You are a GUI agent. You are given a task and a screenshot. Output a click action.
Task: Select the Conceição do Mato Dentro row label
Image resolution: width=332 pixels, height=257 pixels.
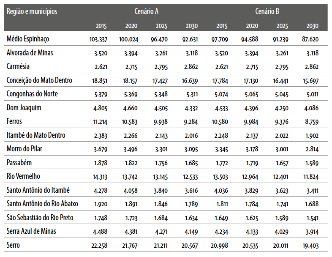(39, 80)
